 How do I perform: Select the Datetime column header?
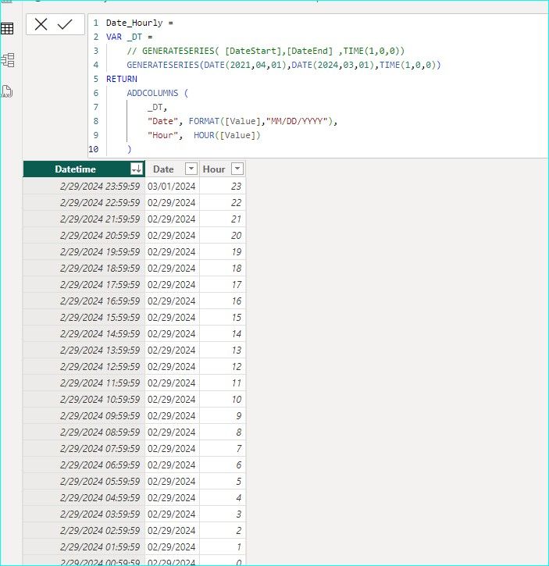84,169
